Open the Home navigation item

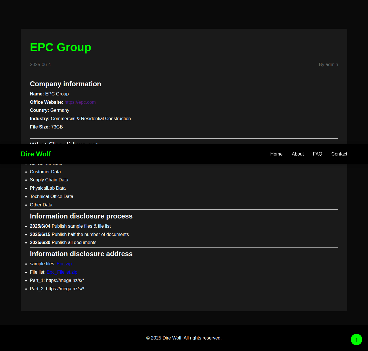click(276, 154)
